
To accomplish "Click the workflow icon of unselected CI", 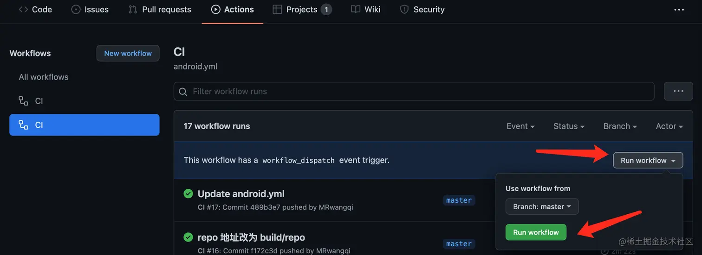I will click(23, 101).
